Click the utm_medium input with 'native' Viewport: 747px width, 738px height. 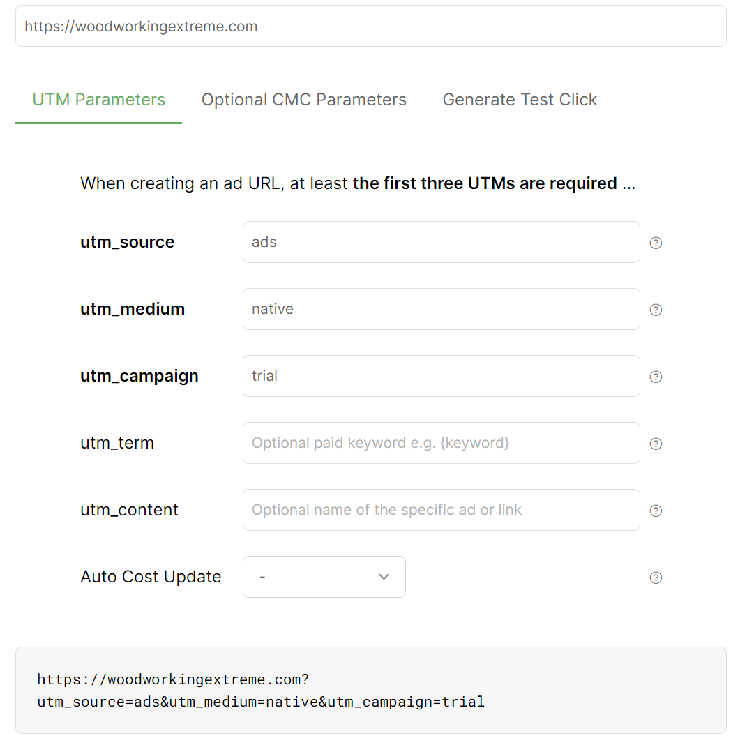[441, 309]
